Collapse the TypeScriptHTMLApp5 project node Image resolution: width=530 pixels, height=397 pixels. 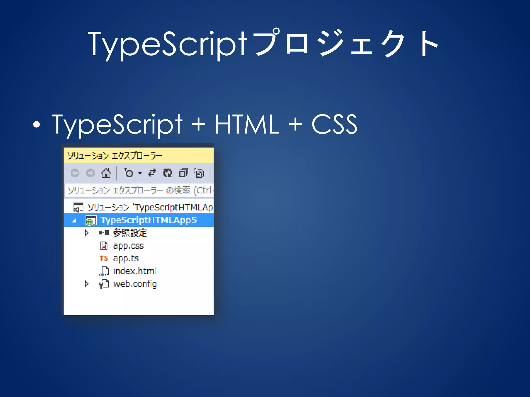(75, 220)
